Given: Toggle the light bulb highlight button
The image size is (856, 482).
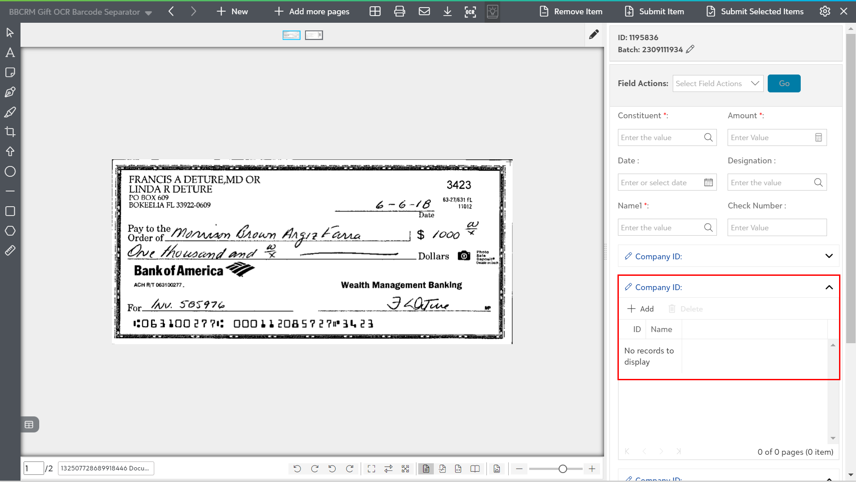Looking at the screenshot, I should 493,12.
